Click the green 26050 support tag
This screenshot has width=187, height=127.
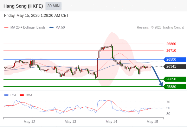(x=175, y=79)
